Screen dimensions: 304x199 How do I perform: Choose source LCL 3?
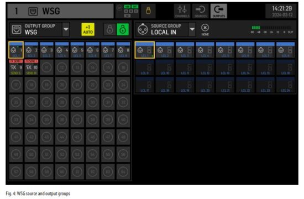[x=185, y=50]
